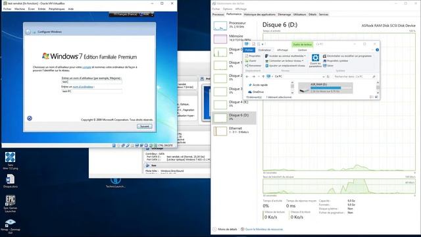The image size is (421, 237).
Task: Click the Explorer help icon
Action: pos(377,50)
